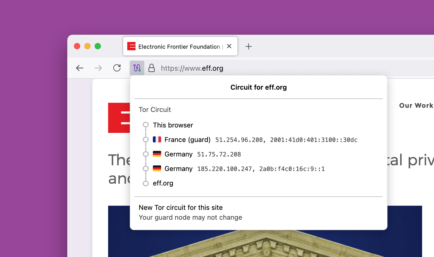
Task: Click the Tor circuit display icon
Action: (x=137, y=68)
